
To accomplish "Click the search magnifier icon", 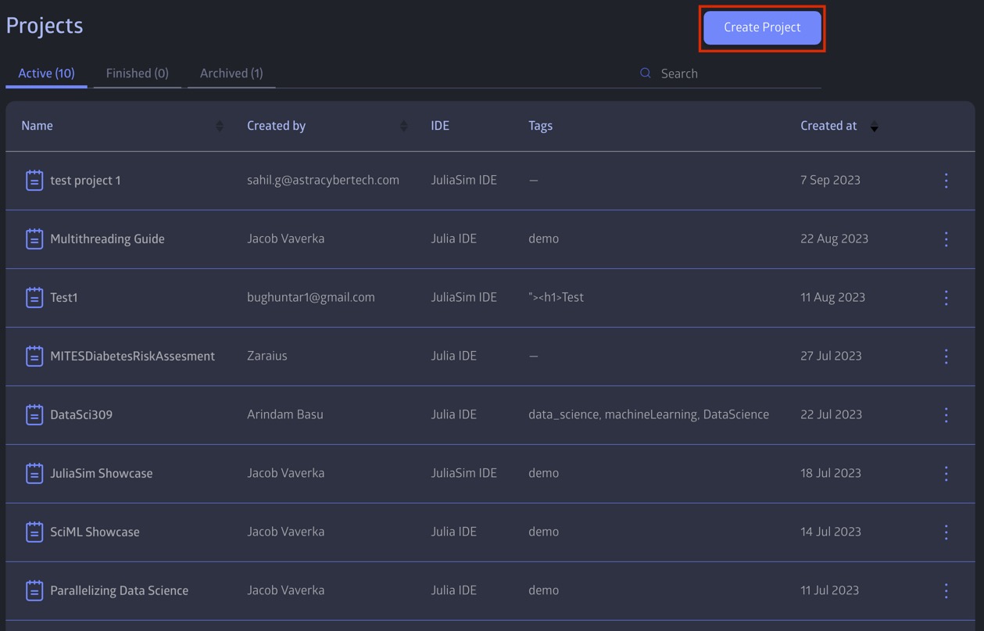I will tap(646, 73).
